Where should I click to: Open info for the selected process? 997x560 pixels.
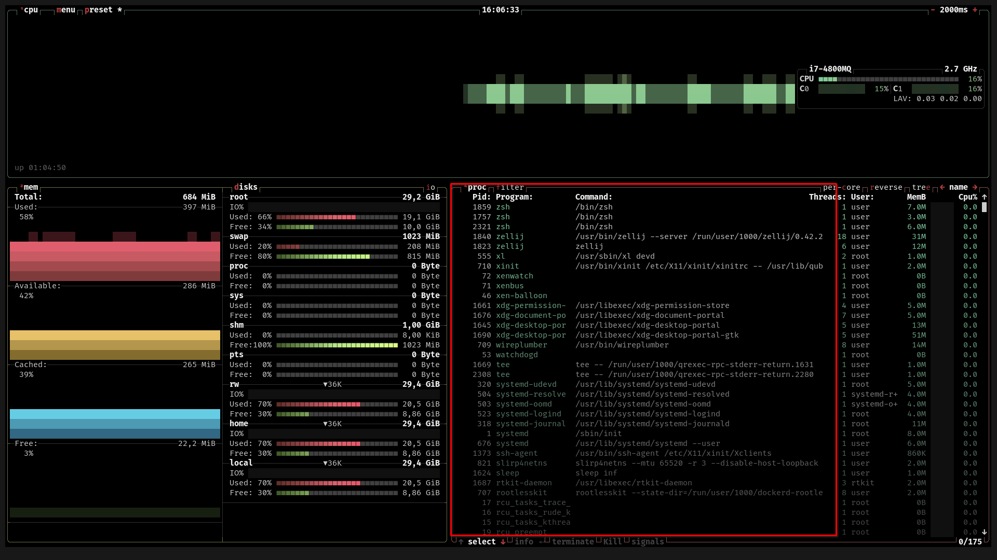[524, 541]
